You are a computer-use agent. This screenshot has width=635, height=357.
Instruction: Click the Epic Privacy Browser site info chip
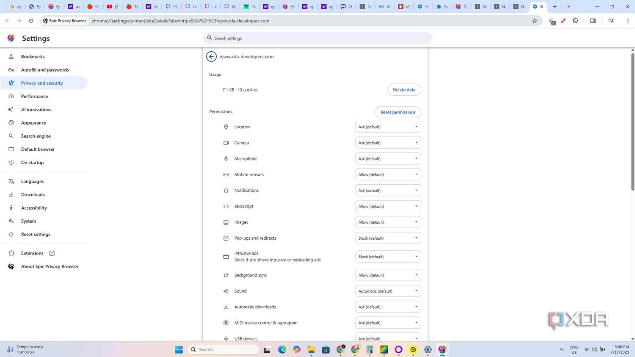coord(65,21)
